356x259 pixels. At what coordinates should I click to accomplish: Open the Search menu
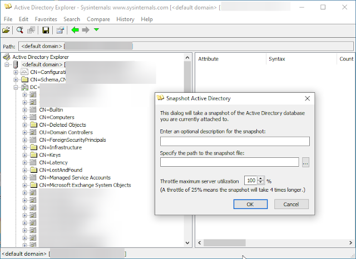tap(72, 19)
